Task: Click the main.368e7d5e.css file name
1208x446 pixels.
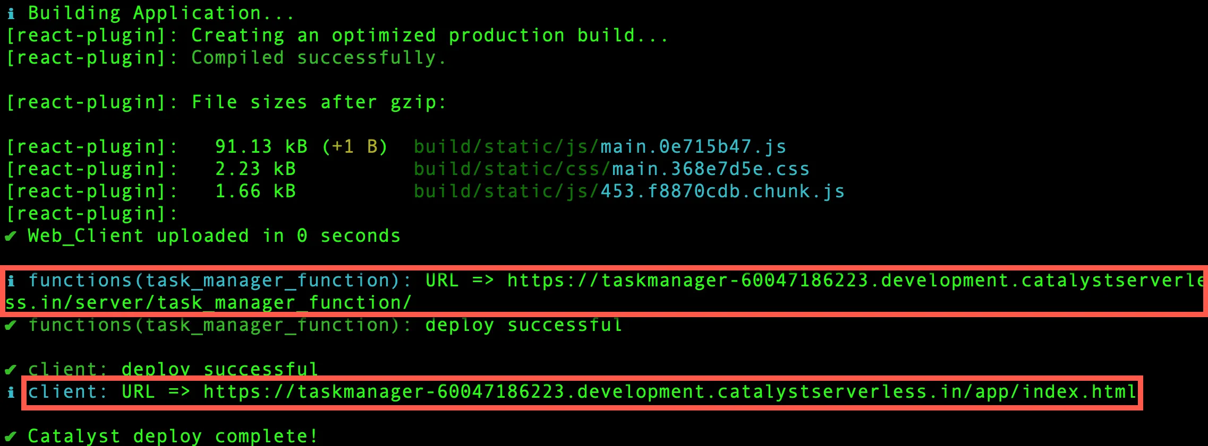Action: (x=710, y=169)
